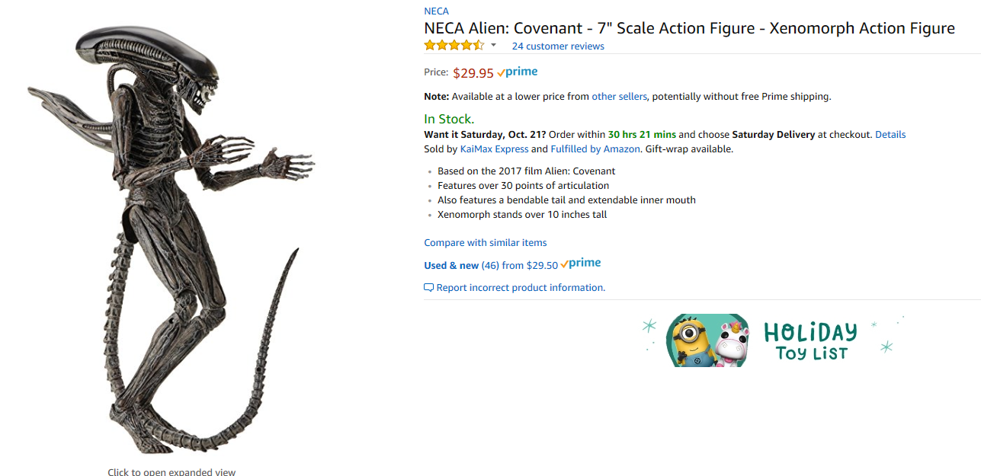Expand the ratings breakdown dropdown arrow
Image resolution: width=981 pixels, height=476 pixels.
pos(493,46)
